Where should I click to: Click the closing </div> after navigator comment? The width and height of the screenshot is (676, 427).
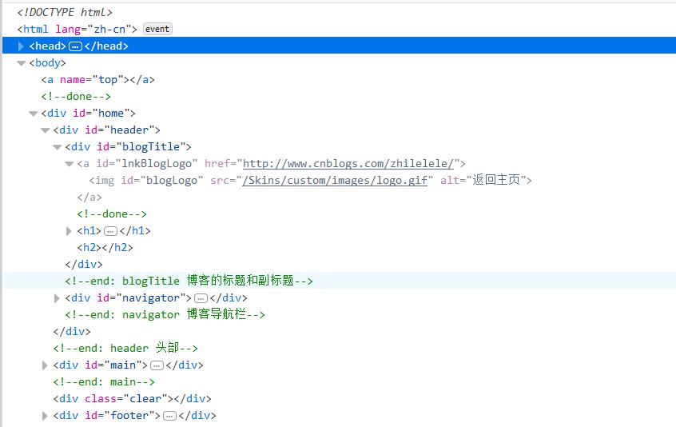(72, 332)
